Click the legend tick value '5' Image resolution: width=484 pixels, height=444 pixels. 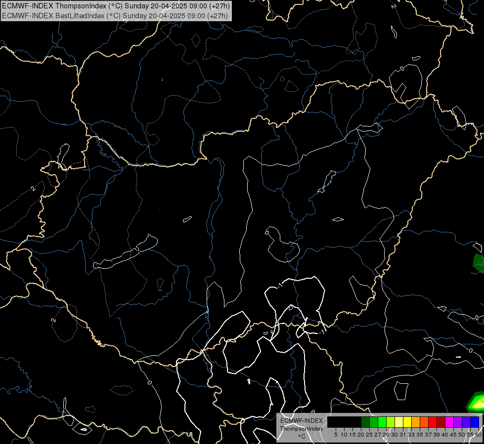coord(336,435)
